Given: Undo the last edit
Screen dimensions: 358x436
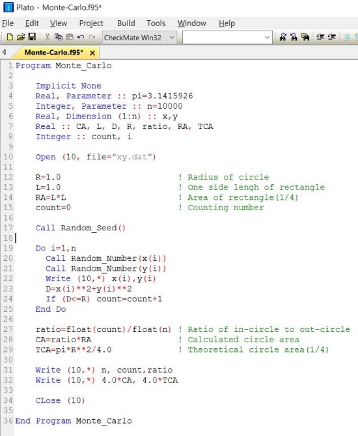Looking at the screenshot, I should [81, 37].
